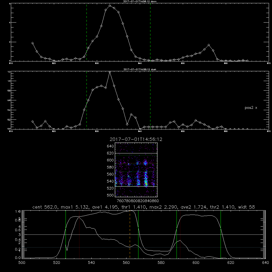
Task: Click the 'cent 562.0' statistic text
Action: click(x=45, y=207)
